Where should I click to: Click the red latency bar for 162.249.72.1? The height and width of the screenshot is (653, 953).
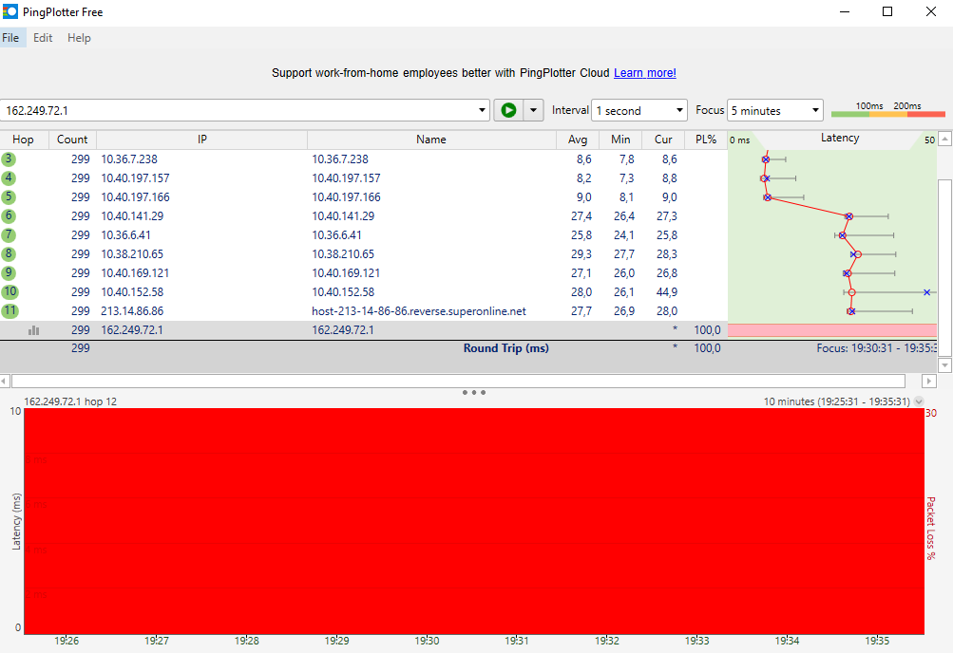[832, 330]
